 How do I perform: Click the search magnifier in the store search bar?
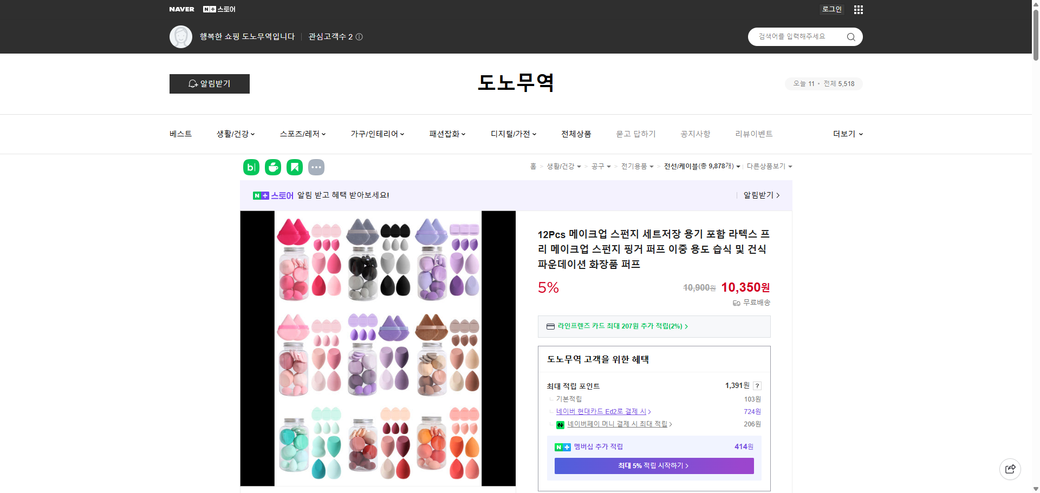pyautogui.click(x=850, y=37)
